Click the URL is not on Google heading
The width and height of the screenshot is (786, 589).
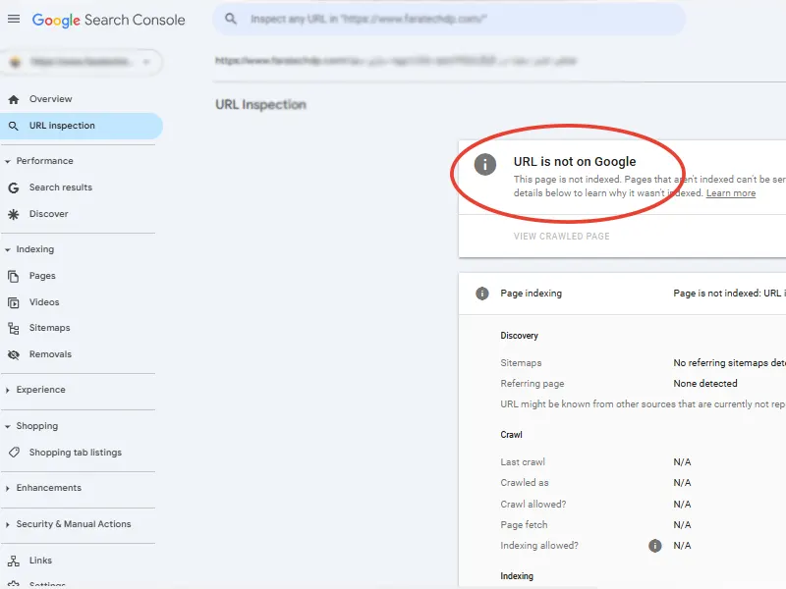[575, 162]
